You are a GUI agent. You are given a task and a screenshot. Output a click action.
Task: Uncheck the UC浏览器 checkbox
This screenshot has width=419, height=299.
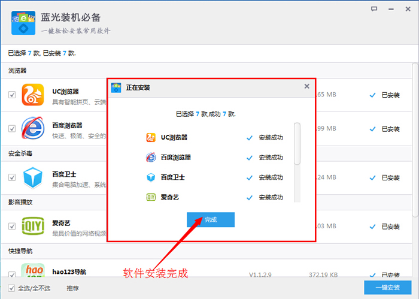(x=12, y=95)
